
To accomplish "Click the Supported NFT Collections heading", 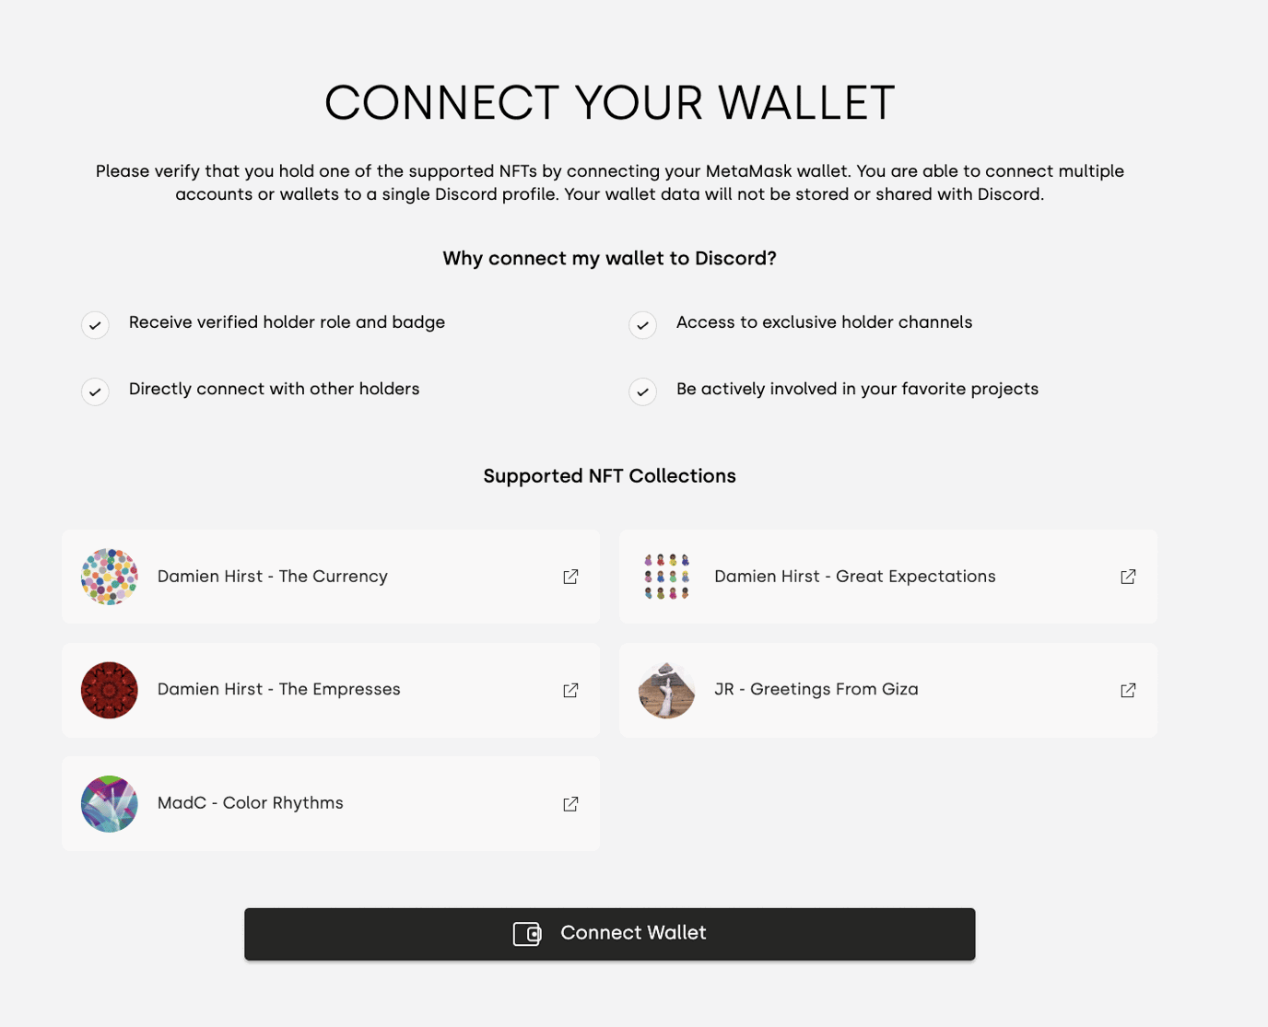I will 609,476.
